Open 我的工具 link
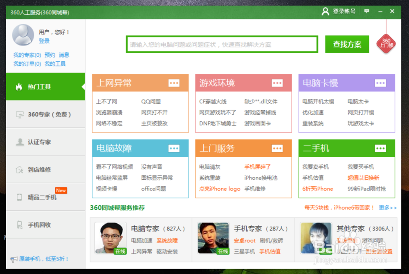The width and height of the screenshot is (409, 274). tap(55, 64)
